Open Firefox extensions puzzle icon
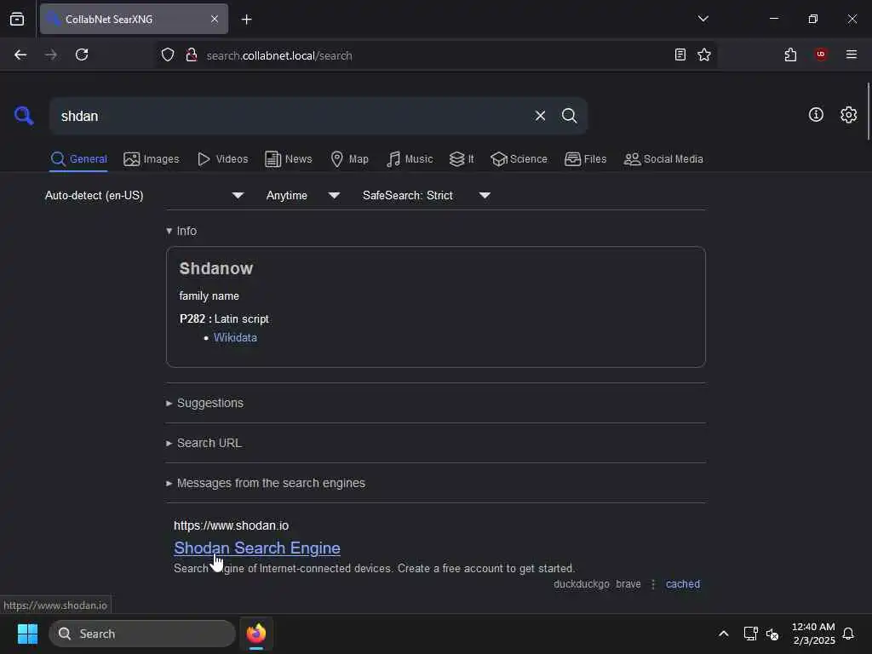The image size is (872, 654). pos(790,55)
